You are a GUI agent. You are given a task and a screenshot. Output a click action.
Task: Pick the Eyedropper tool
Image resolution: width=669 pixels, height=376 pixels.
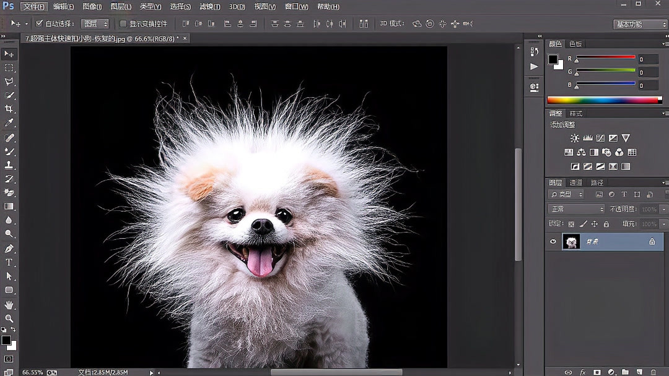coord(9,123)
